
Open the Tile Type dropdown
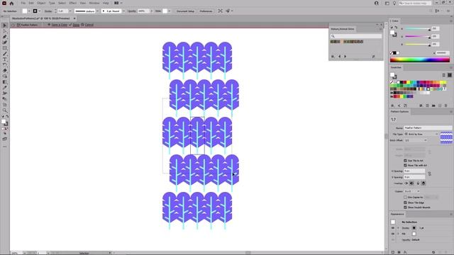pos(421,134)
